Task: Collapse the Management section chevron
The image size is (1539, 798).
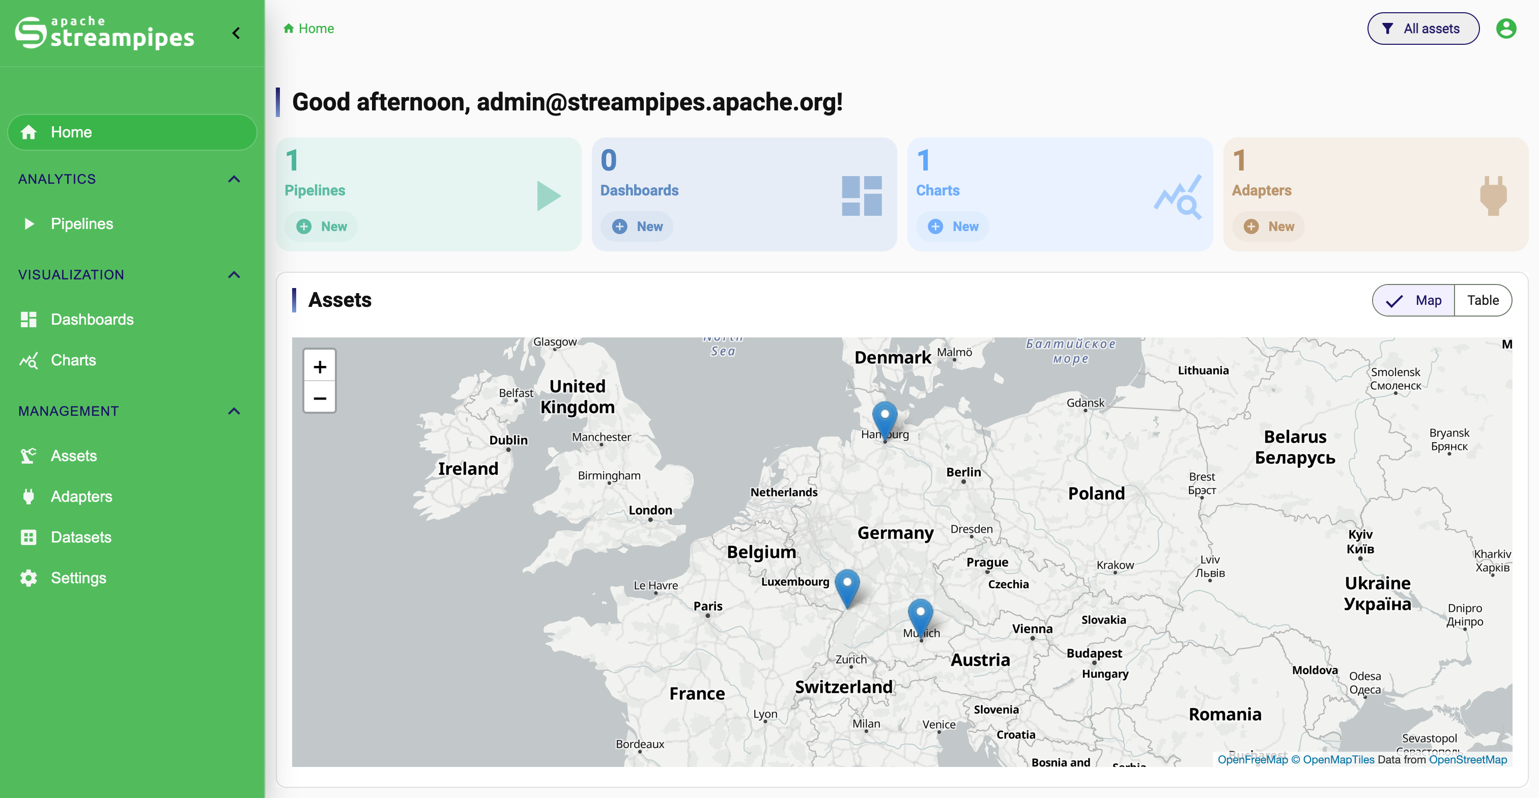Action: point(234,411)
